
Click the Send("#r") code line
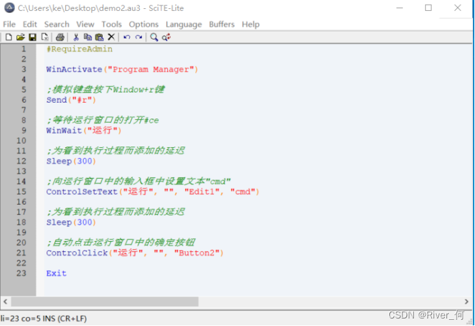click(71, 100)
